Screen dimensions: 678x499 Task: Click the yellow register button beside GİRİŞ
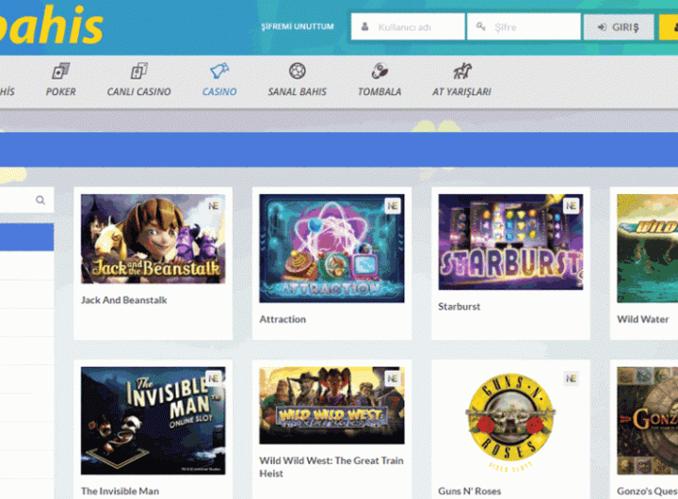[669, 27]
